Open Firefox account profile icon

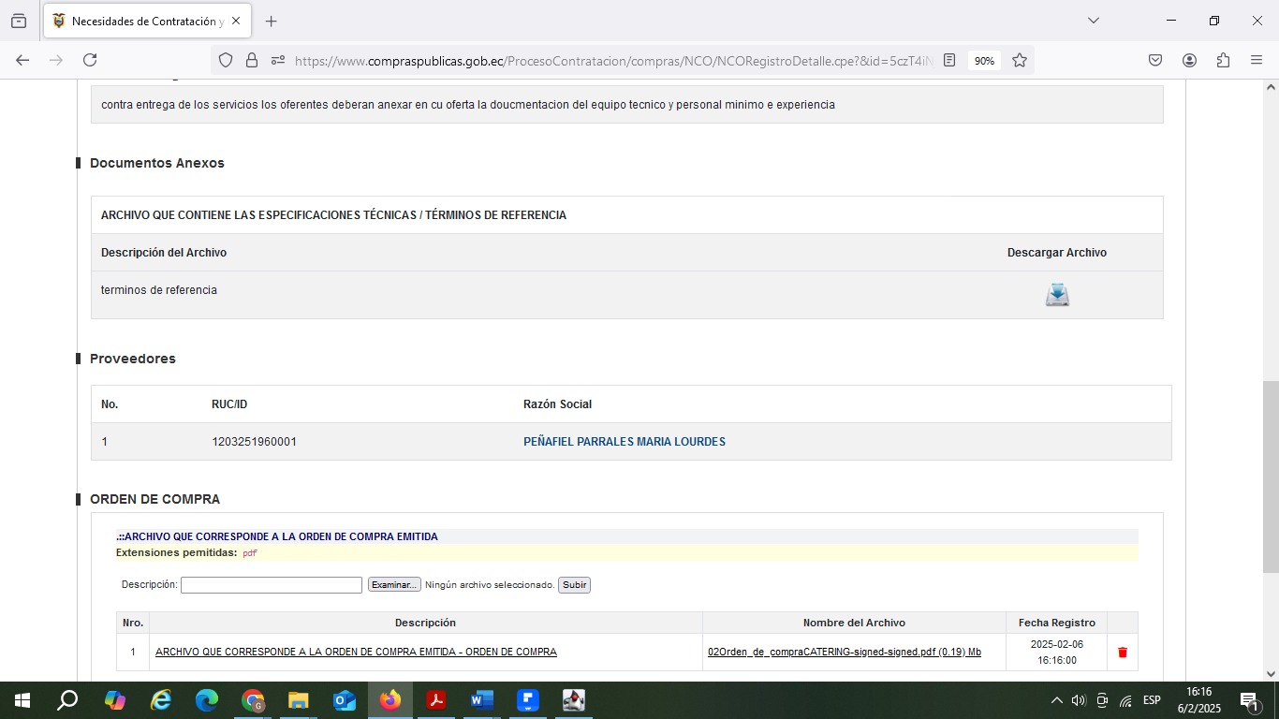tap(1189, 60)
